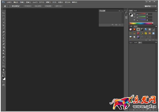Expand the toolbox using double-arrow
This screenshot has height=112, width=159.
coord(3,9)
